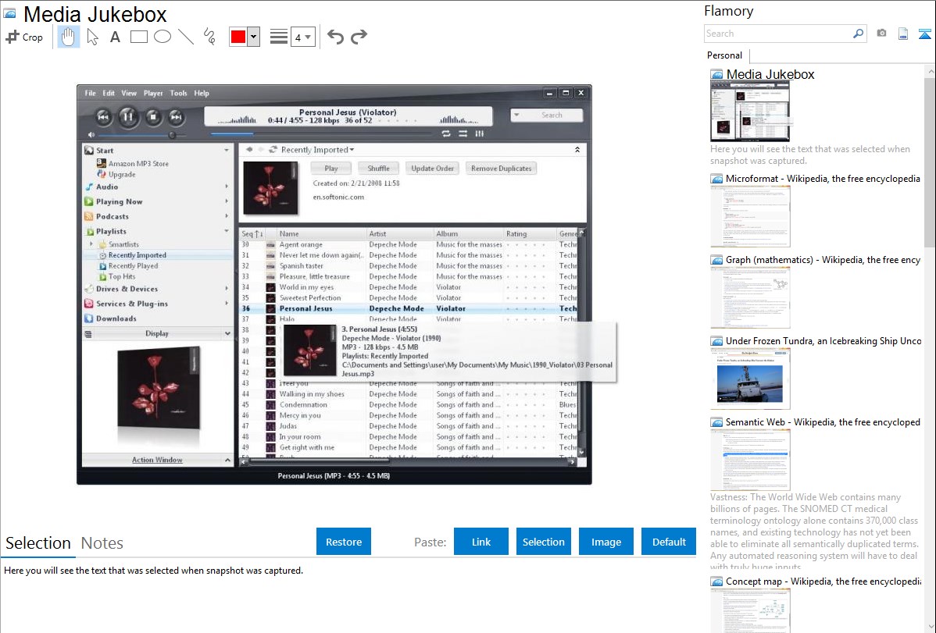Open the Microformat Wikipedia snapshot thumbnail
Image resolution: width=936 pixels, height=633 pixels.
pyautogui.click(x=750, y=216)
